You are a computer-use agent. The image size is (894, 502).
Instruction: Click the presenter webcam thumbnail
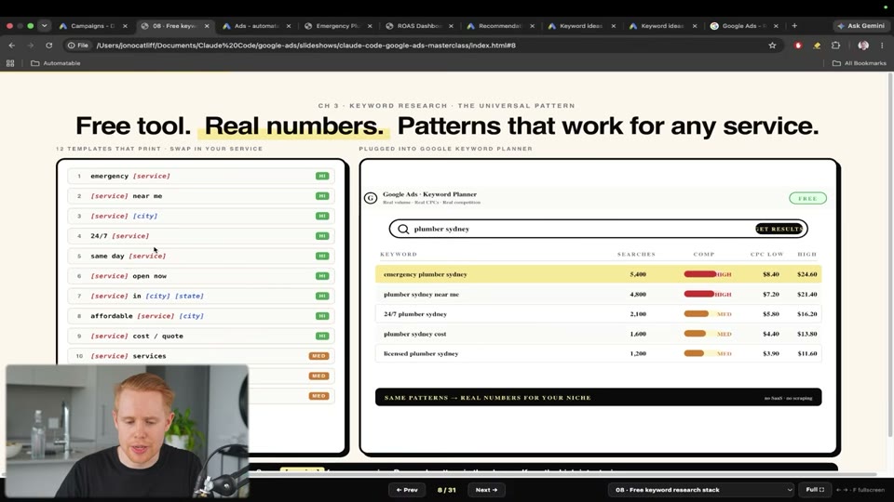point(128,431)
